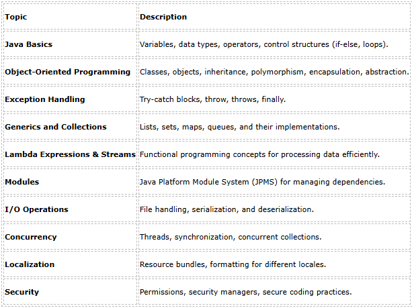Screen dimensions: 412x308
Task: Select the classes, objects, inheritance description
Action: [x=274, y=72]
